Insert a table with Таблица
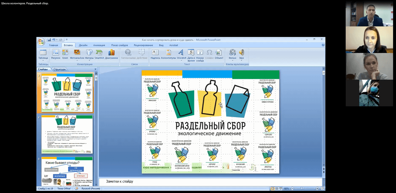The image size is (396, 193). click(x=43, y=55)
